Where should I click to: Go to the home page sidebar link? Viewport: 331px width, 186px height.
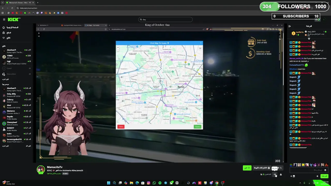coord(10,27)
